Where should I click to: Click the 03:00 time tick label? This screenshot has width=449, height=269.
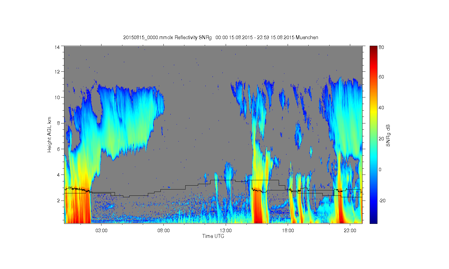pyautogui.click(x=101, y=231)
